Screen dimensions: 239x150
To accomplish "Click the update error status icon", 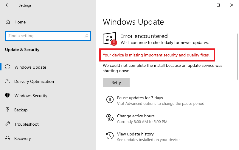I will click(x=110, y=39).
